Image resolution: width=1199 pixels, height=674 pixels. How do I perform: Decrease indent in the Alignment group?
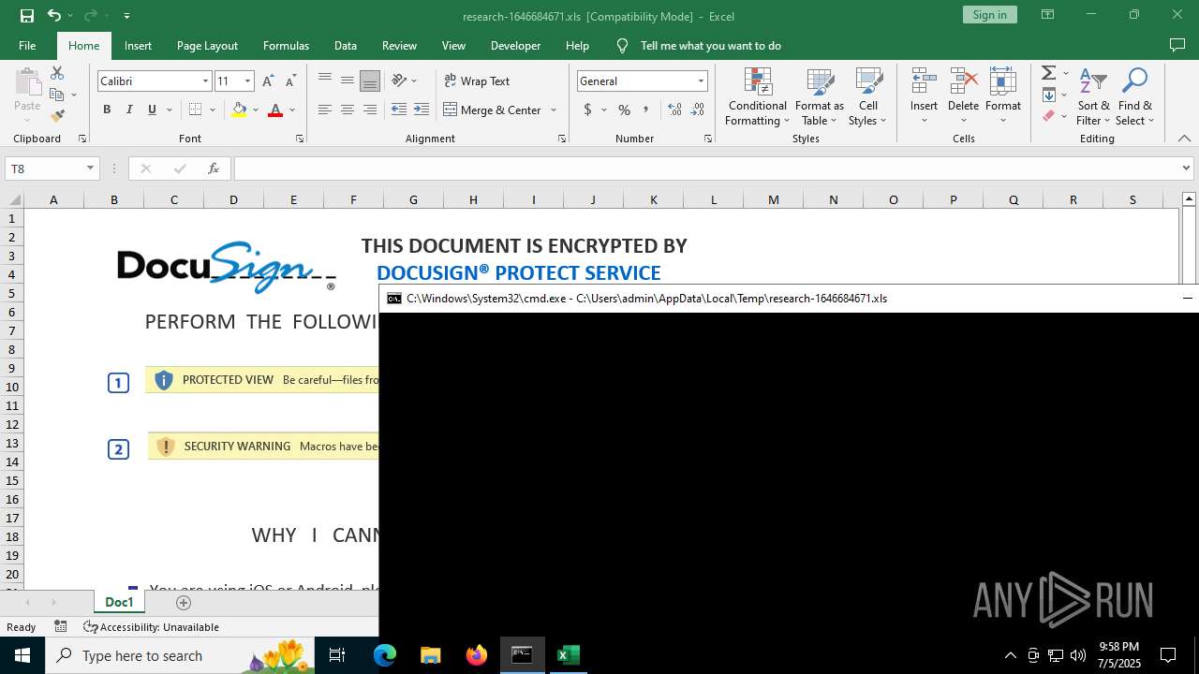[x=399, y=110]
